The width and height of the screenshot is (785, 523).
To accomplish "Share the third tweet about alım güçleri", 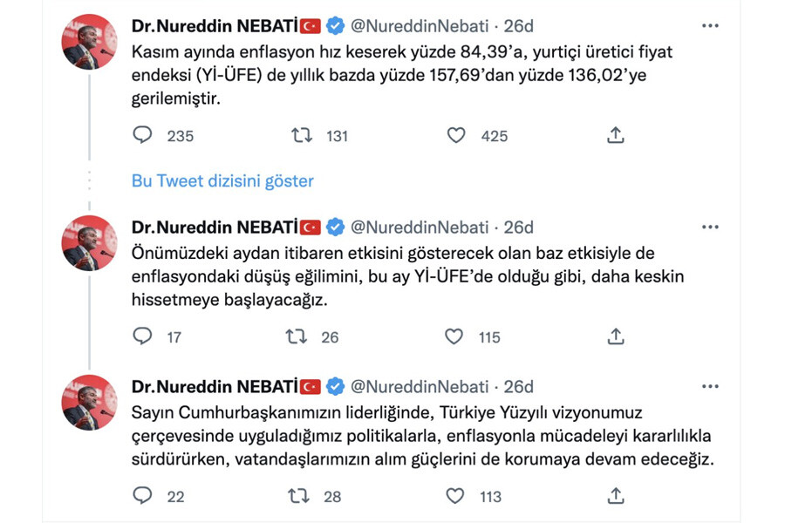I will coord(615,496).
